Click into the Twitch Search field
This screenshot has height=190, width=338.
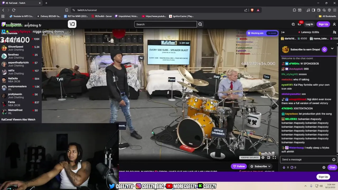tap(166, 24)
